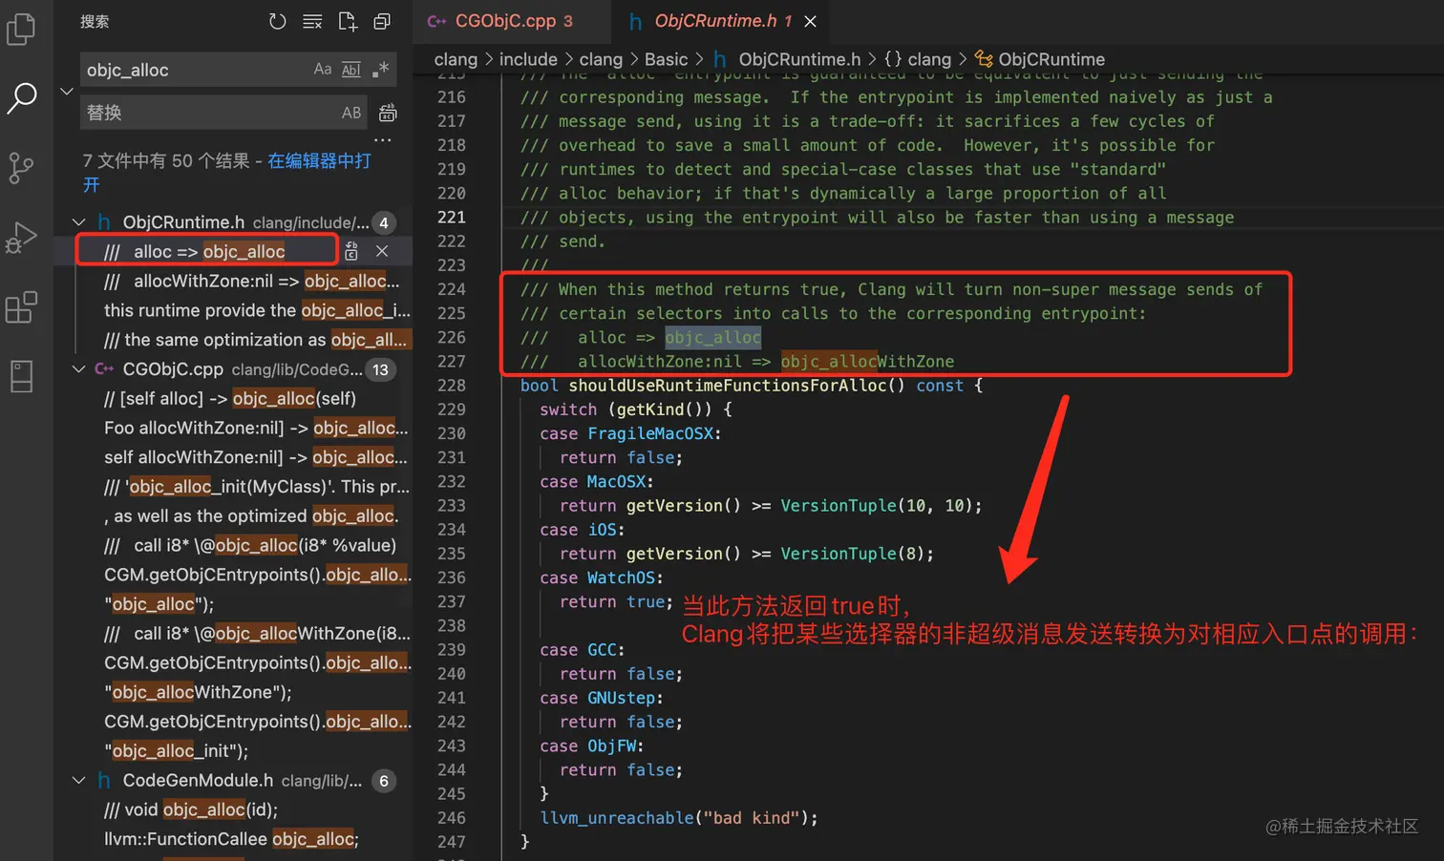Screen dimensions: 1444x861
Task: Toggle Match Whole Word option
Action: [351, 70]
